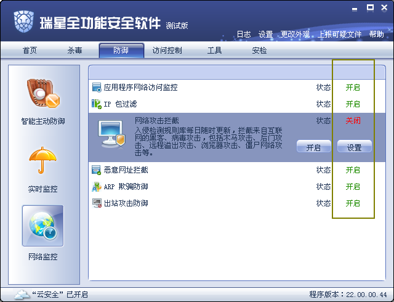Click 开启 status of 应用程序网络访问监控
The width and height of the screenshot is (394, 302).
353,88
